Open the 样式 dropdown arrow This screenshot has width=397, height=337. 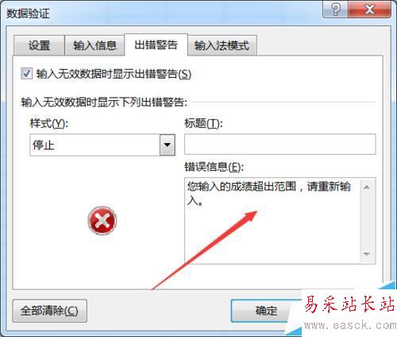(x=168, y=145)
